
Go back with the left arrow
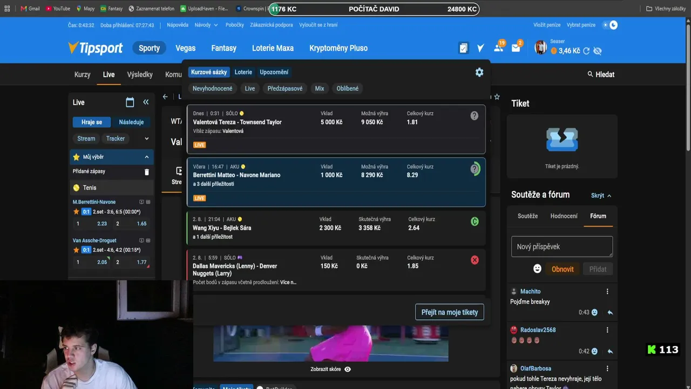point(165,97)
